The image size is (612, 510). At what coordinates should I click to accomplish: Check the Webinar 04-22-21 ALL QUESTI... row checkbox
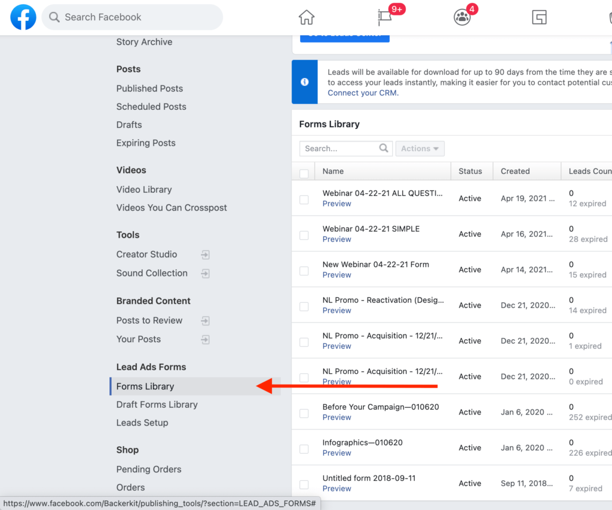[x=304, y=199]
